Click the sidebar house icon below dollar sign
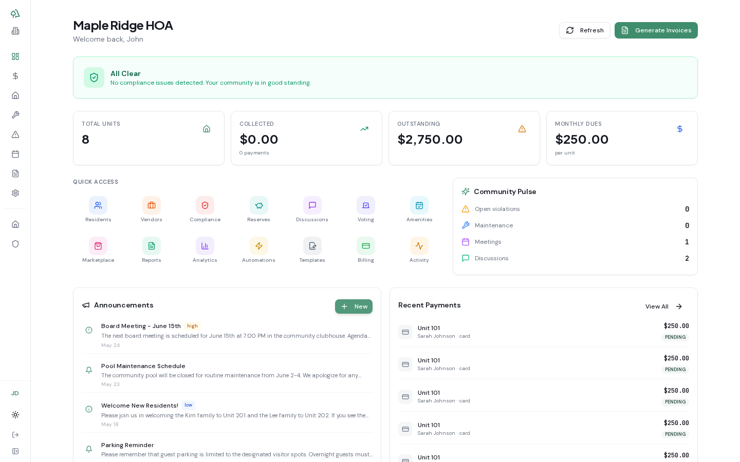 (x=15, y=95)
